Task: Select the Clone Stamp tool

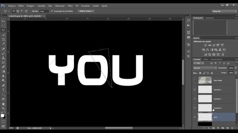Action: pos(3,58)
